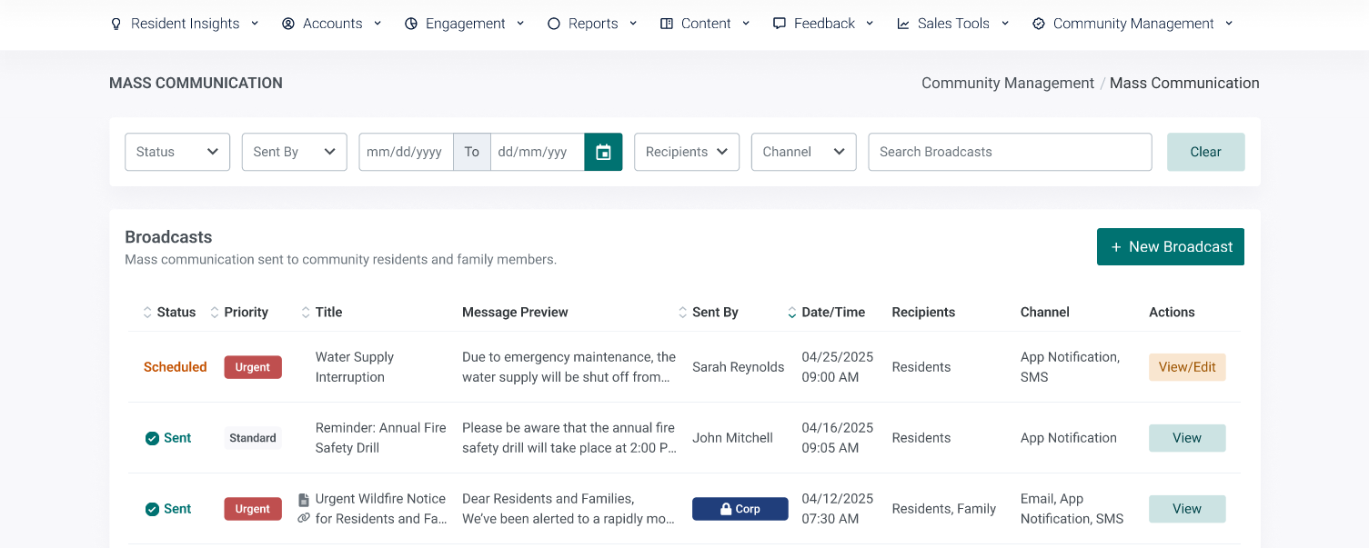Image resolution: width=1369 pixels, height=548 pixels.
Task: Open the Reports menu
Action: [592, 24]
